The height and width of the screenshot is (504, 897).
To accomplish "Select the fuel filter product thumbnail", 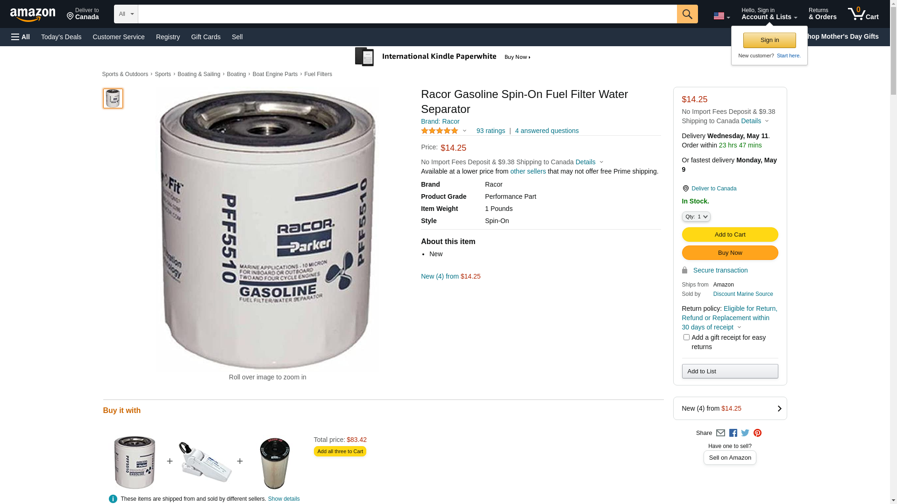I will click(113, 98).
